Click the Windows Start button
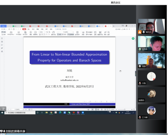This screenshot has height=135, width=168. pyautogui.click(x=2, y=112)
